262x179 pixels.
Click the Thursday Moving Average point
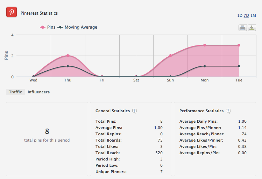pos(68,66)
